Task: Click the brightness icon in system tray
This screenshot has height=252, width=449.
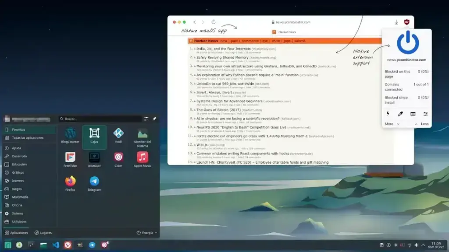Action: (396, 245)
